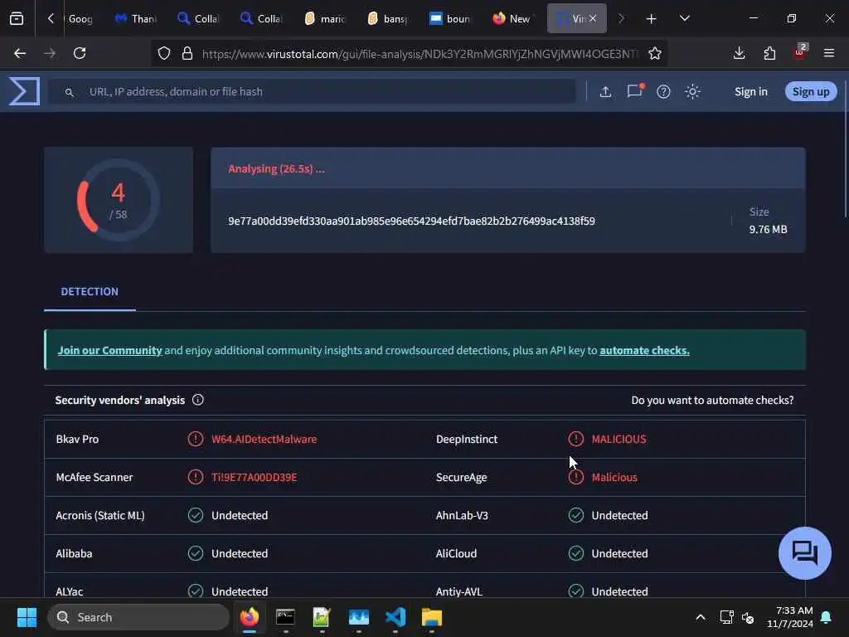Click the 4 / 58 detection score gauge
This screenshot has height=637, width=849.
coord(118,201)
